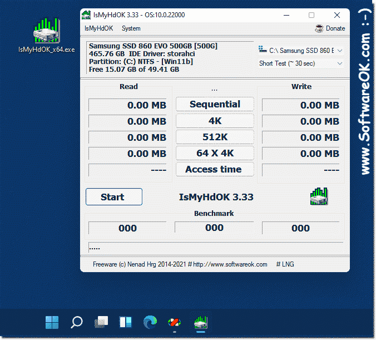Image resolution: width=376 pixels, height=340 pixels.
Task: Click the 64 X 4K read value field
Action: [x=127, y=154]
